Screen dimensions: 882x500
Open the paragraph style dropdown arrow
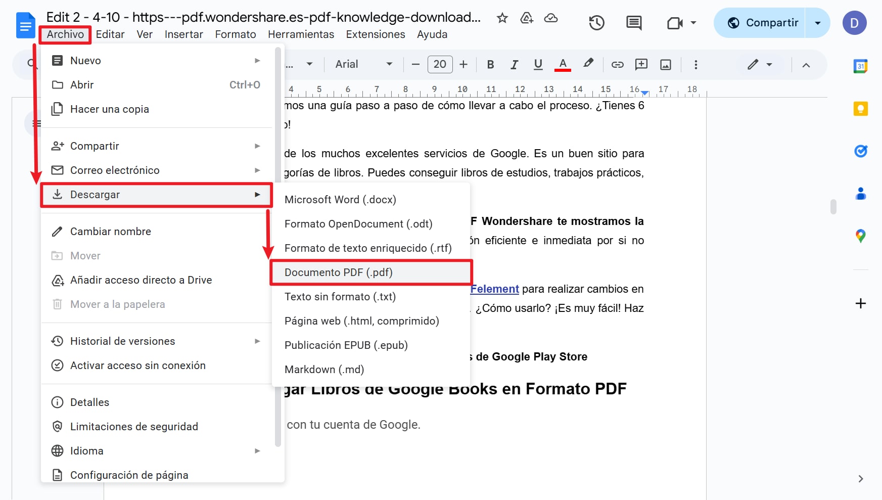[x=309, y=64]
